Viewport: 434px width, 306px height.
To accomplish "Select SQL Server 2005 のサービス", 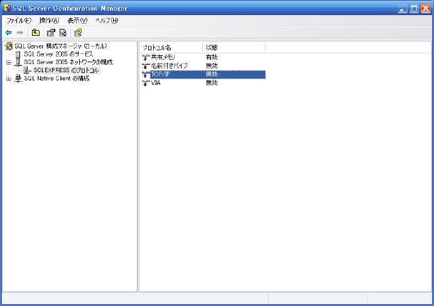I will pyautogui.click(x=58, y=54).
